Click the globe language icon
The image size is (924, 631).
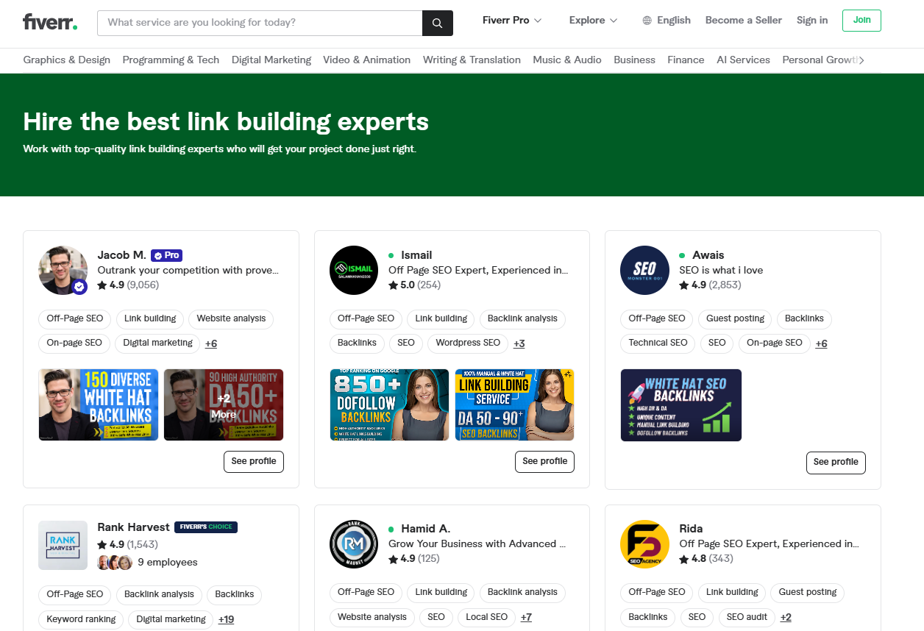click(647, 21)
